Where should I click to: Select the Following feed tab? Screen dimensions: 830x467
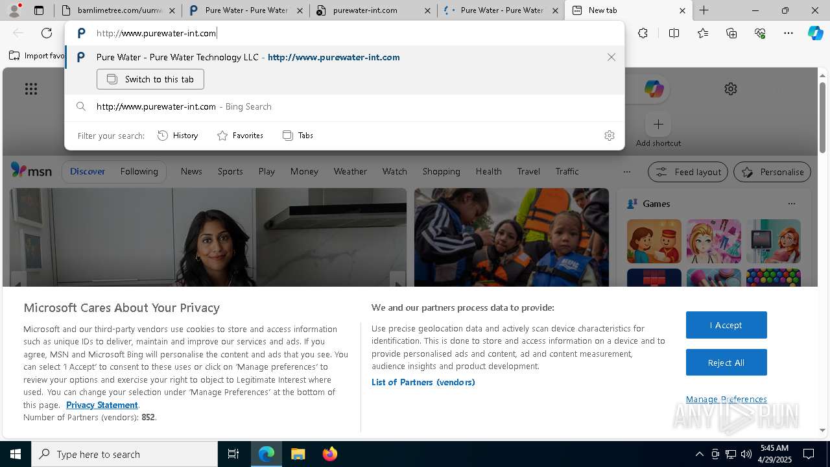139,171
